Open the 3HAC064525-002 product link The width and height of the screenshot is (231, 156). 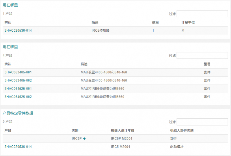point(18,97)
